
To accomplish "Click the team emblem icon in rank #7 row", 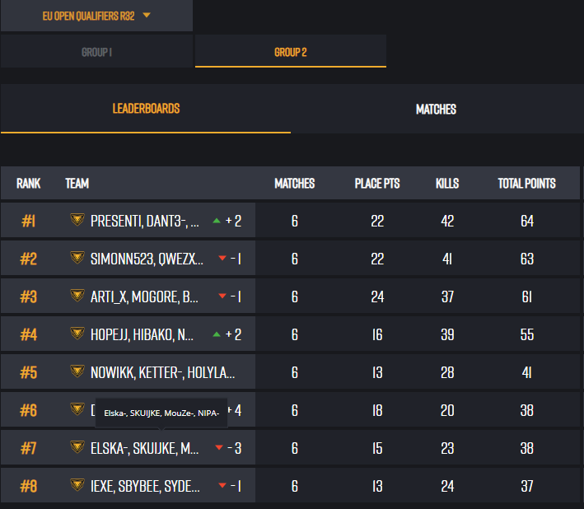I will 77,447.
